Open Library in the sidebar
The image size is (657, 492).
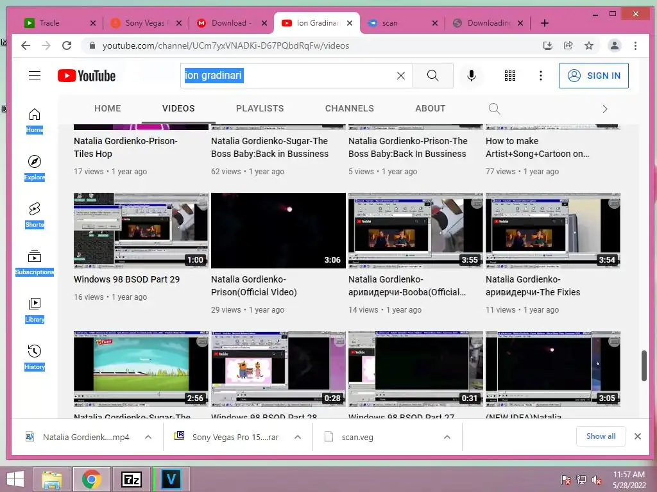pyautogui.click(x=35, y=310)
